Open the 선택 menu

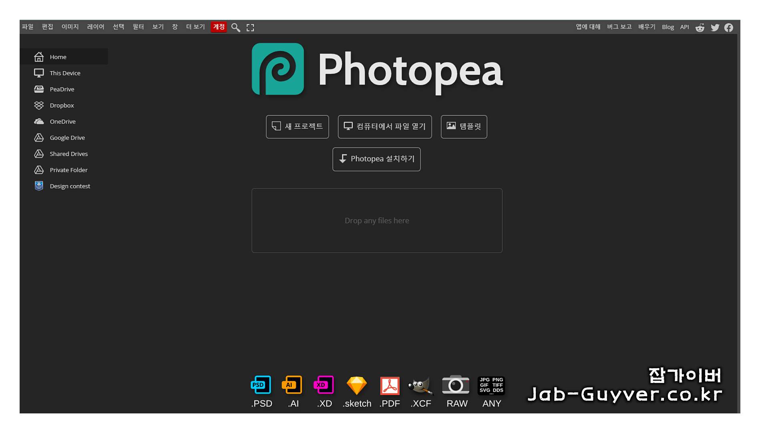[119, 27]
